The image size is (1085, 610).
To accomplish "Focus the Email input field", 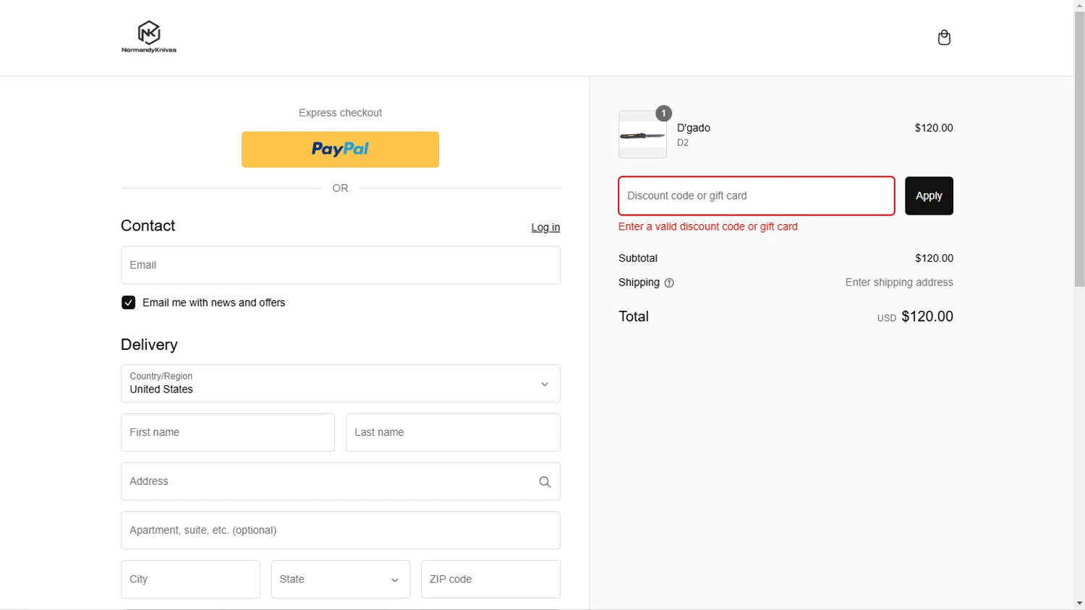I will pyautogui.click(x=340, y=265).
